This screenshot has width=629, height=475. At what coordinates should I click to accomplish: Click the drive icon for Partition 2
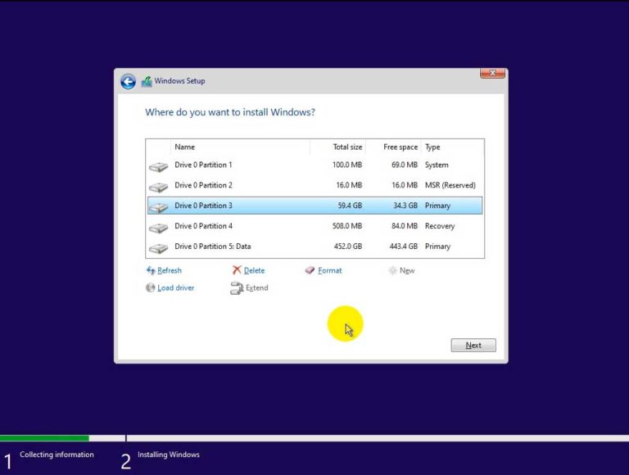(x=158, y=187)
